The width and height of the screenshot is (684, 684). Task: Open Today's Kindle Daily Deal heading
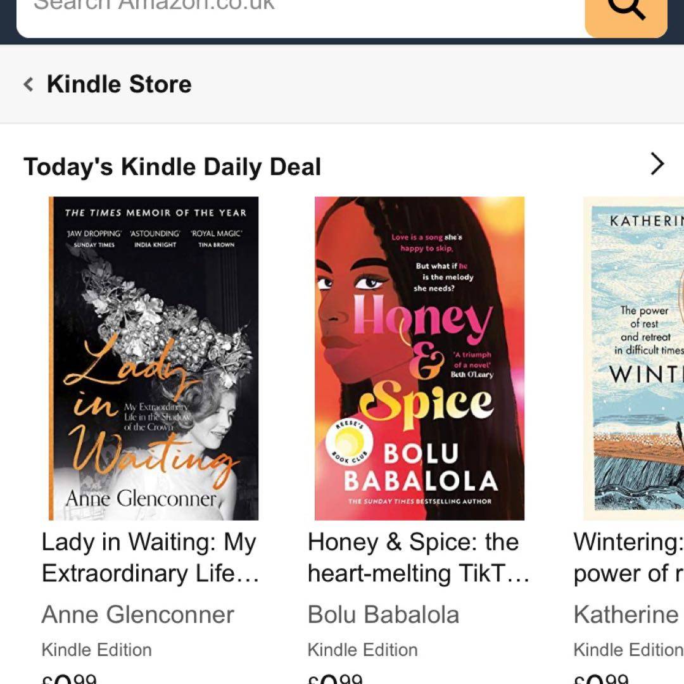click(172, 167)
